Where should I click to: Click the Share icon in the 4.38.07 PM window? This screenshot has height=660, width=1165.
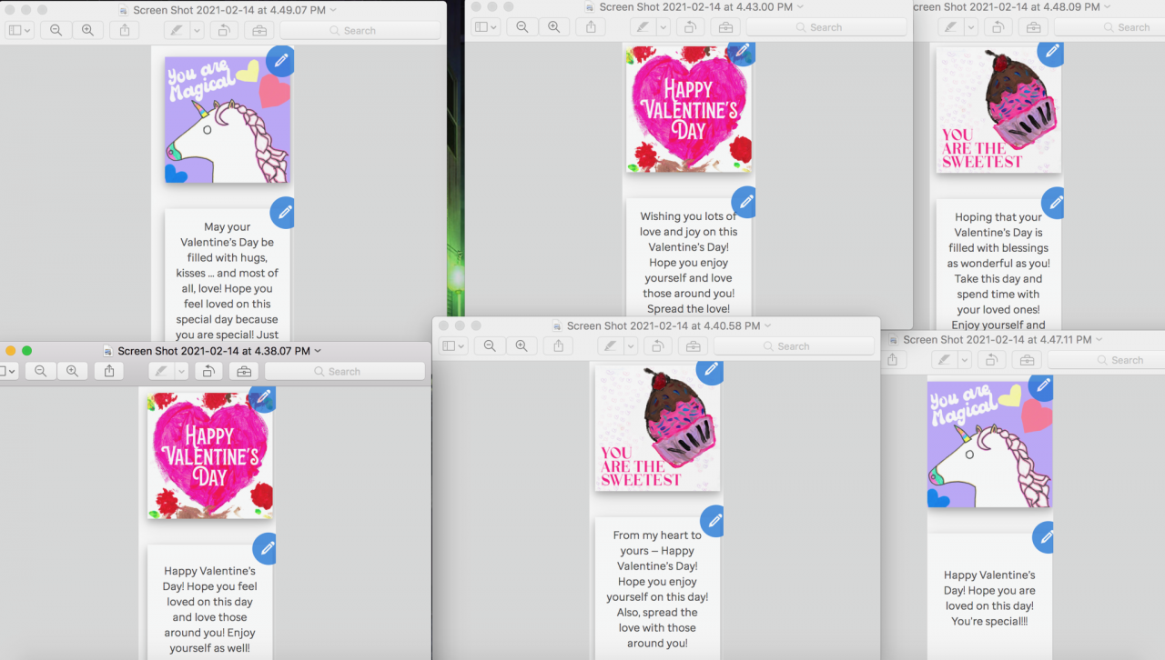(x=109, y=371)
